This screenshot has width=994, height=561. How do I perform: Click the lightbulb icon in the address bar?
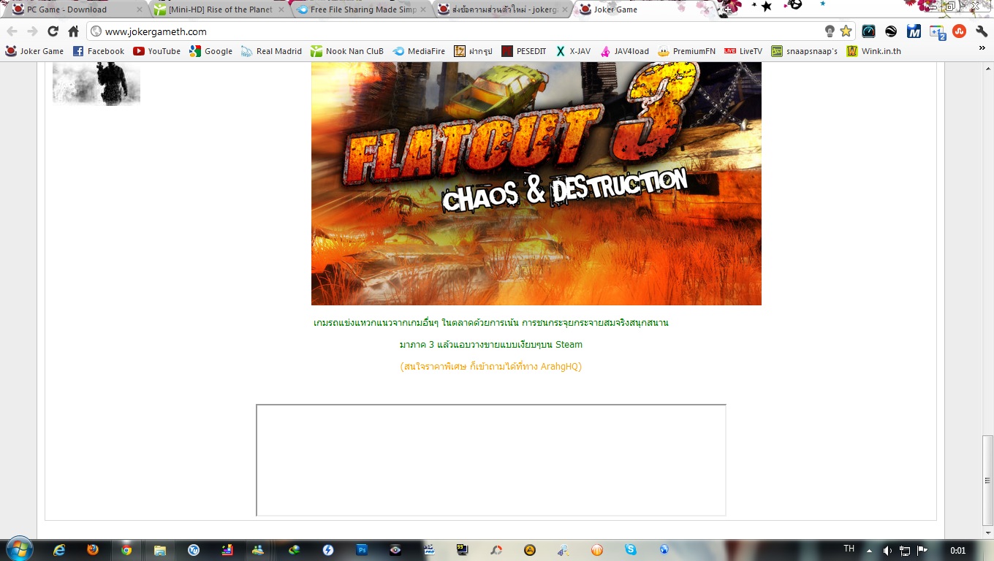[x=830, y=31]
